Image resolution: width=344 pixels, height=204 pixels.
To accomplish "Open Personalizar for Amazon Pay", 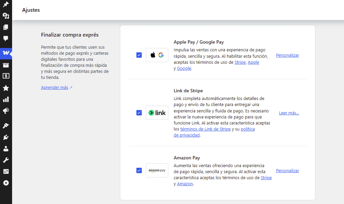I will [288, 170].
